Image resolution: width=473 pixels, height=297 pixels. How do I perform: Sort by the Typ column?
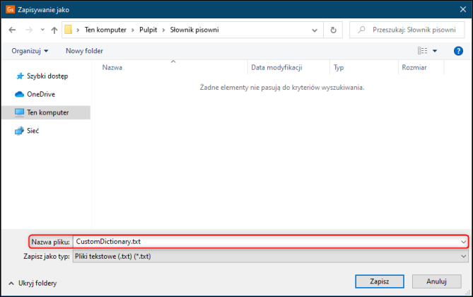point(339,67)
